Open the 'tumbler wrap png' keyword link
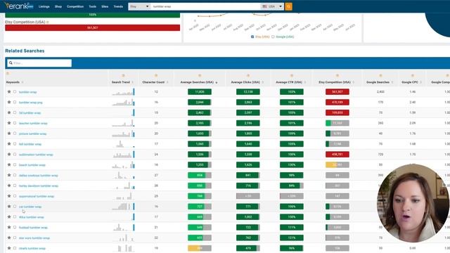Screen dimensions: 450x253 tap(30, 103)
